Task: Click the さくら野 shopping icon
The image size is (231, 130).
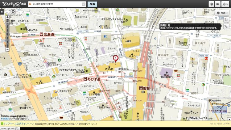Action: [109, 67]
